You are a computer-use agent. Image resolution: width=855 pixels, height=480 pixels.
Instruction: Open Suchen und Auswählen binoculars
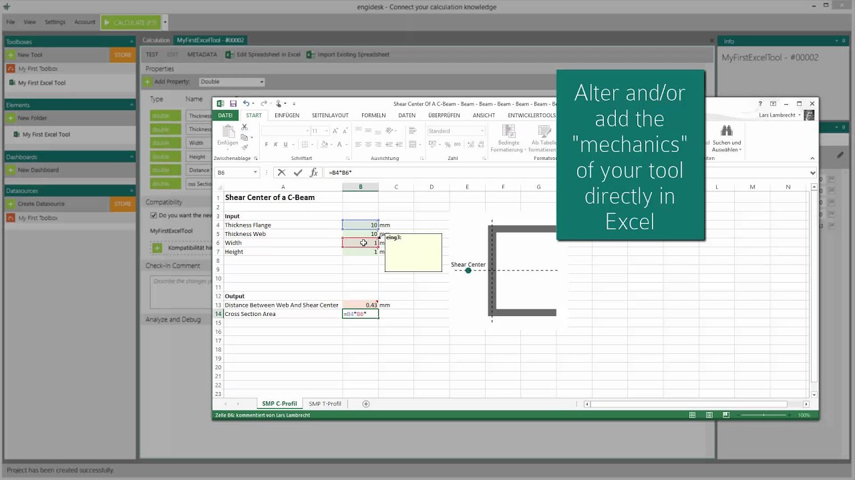point(727,138)
